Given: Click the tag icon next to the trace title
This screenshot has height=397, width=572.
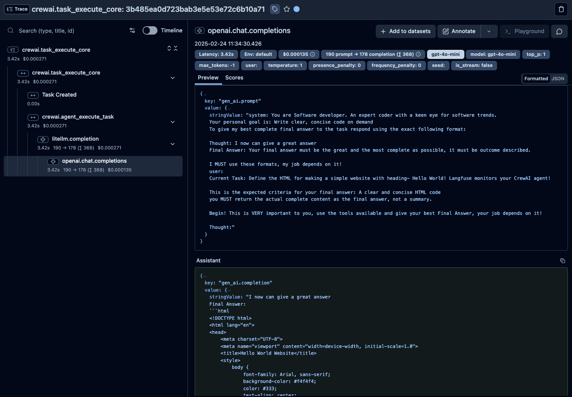Looking at the screenshot, I should click(x=275, y=9).
